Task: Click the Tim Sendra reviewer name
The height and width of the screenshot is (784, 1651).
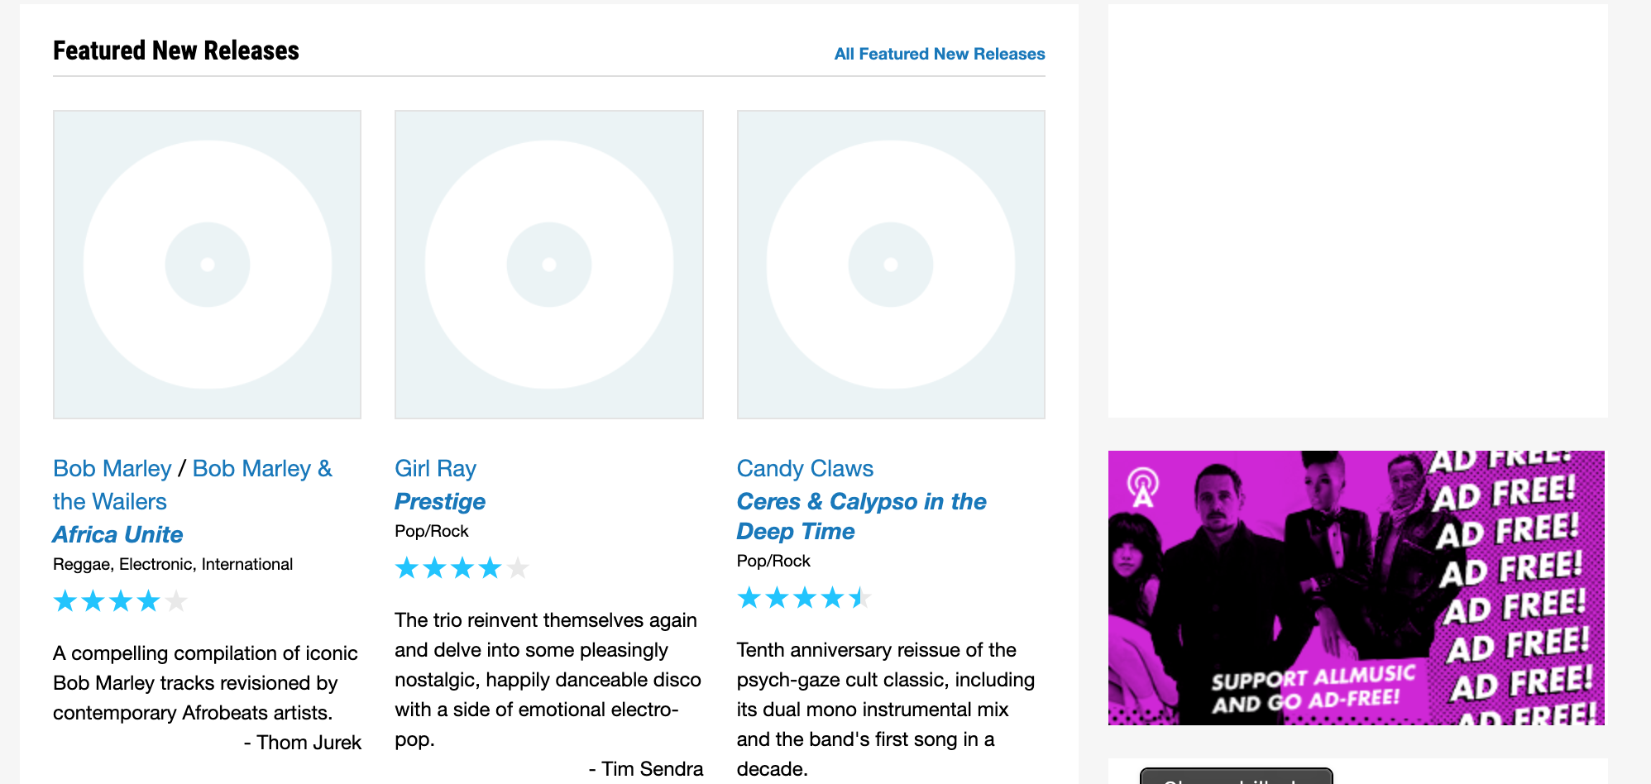Action: tap(652, 769)
